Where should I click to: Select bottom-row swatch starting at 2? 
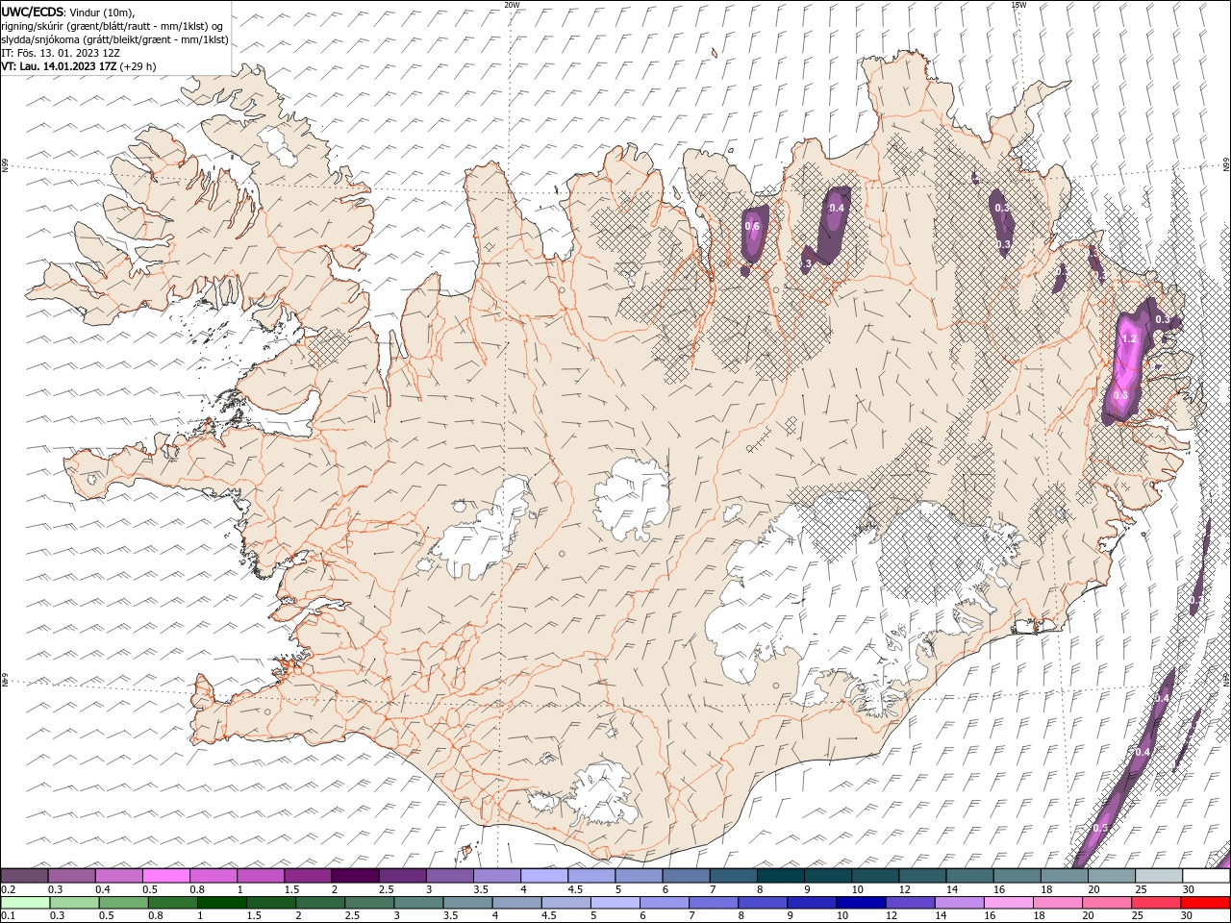pyautogui.click(x=319, y=903)
